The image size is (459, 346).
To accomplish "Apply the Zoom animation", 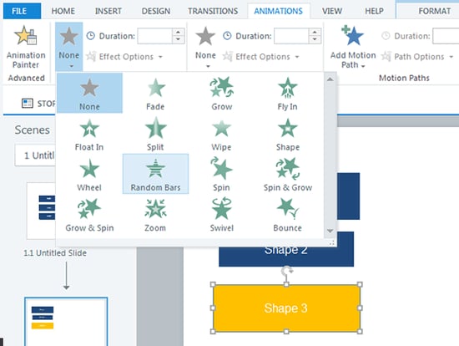I will 155,214.
